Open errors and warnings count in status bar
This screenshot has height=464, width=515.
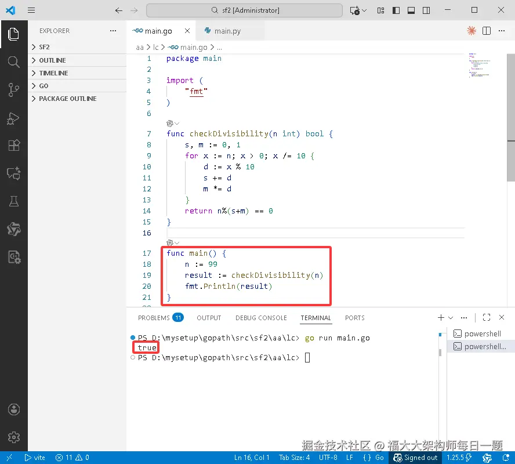click(72, 458)
